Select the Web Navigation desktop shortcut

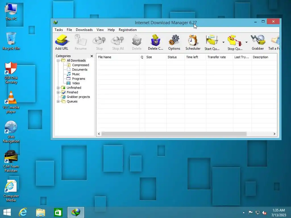[11, 132]
